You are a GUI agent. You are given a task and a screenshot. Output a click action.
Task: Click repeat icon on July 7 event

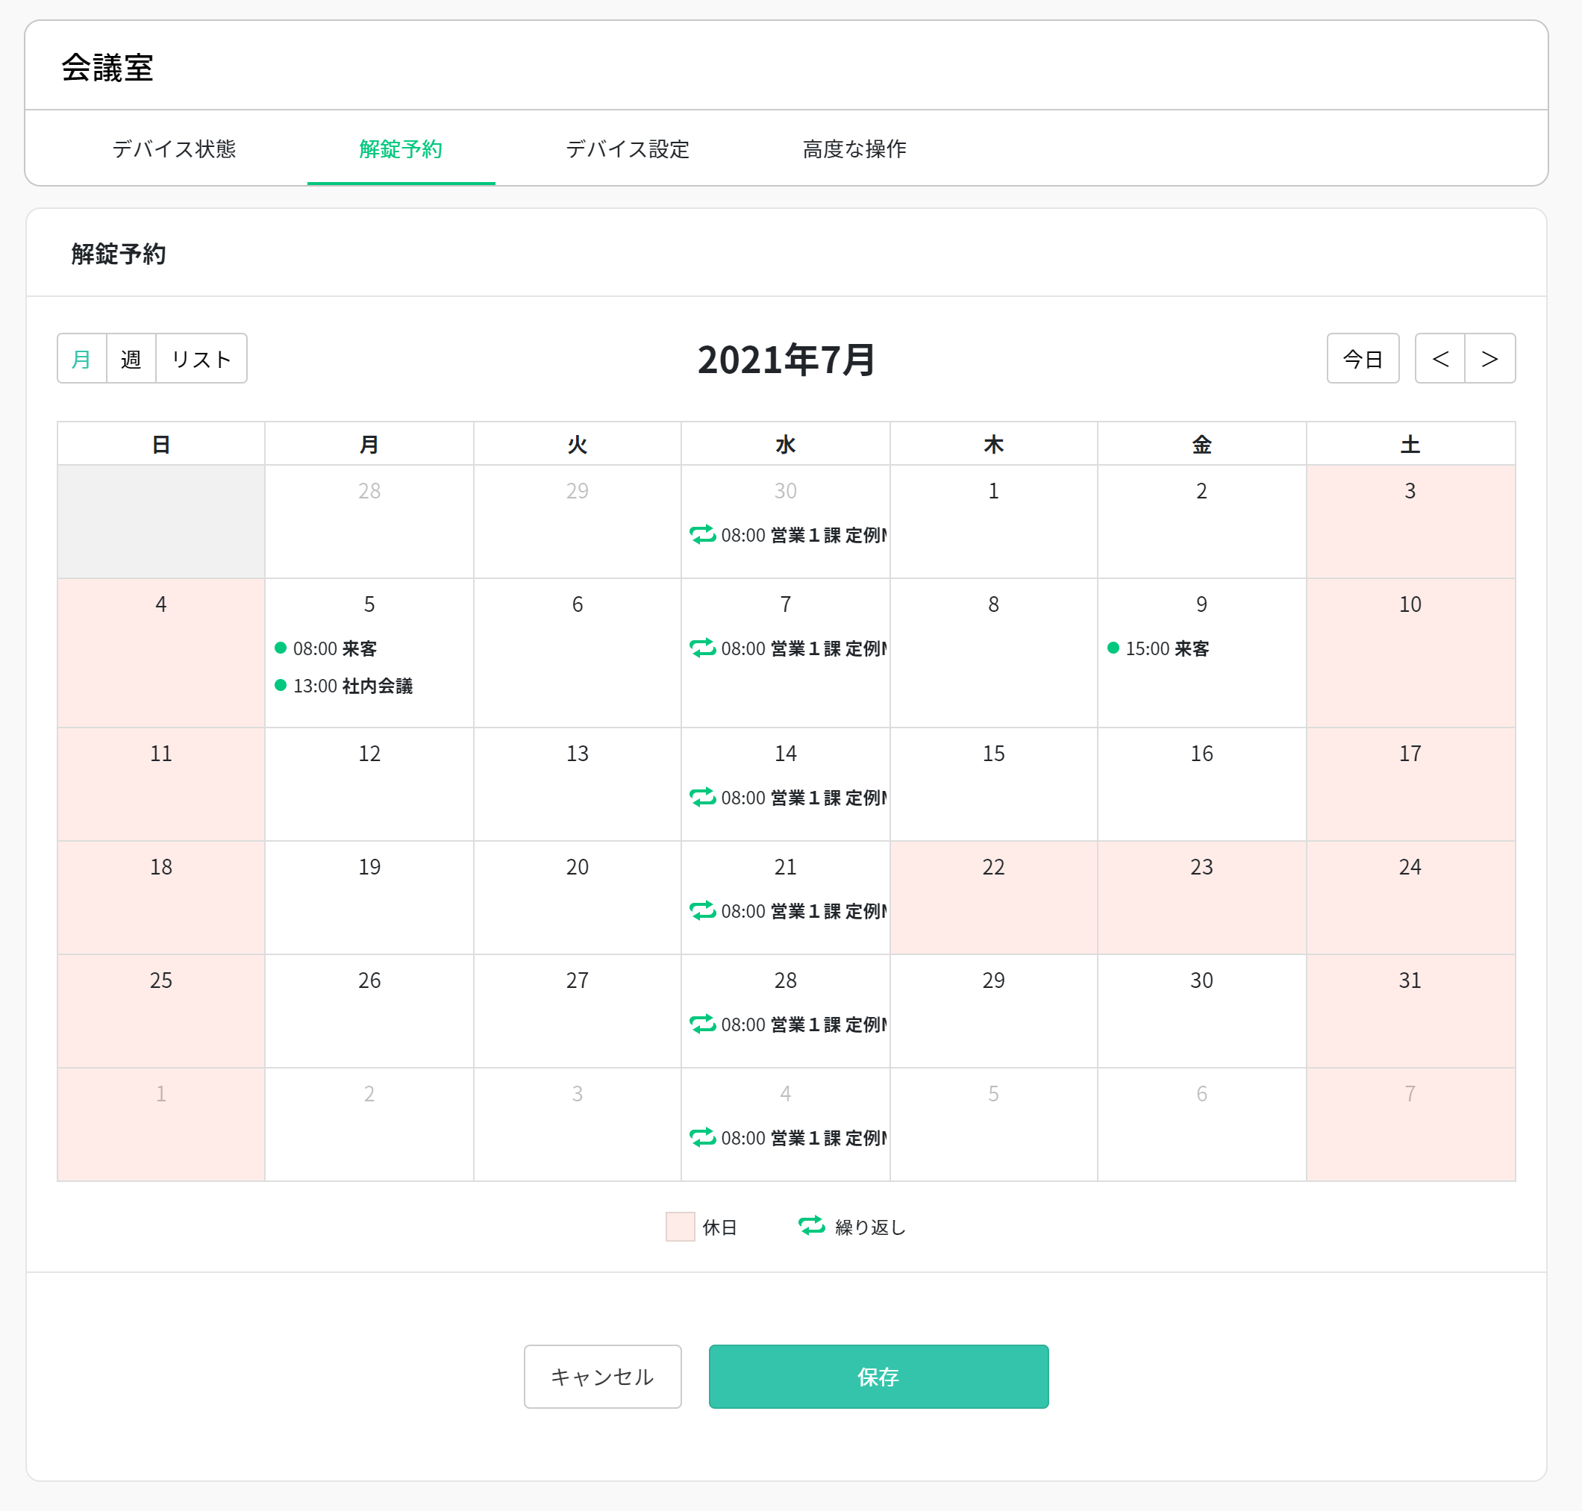[x=702, y=648]
